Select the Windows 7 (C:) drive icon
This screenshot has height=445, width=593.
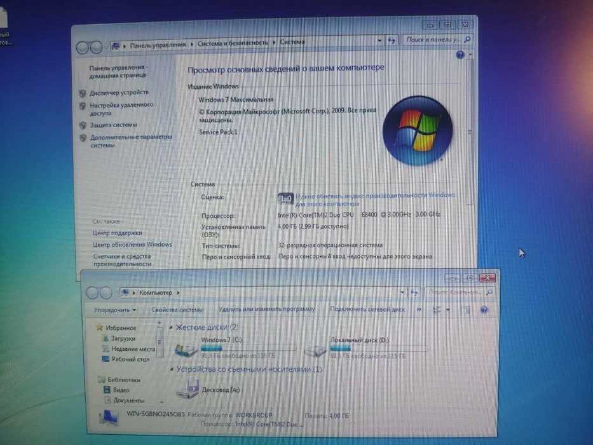coord(186,350)
